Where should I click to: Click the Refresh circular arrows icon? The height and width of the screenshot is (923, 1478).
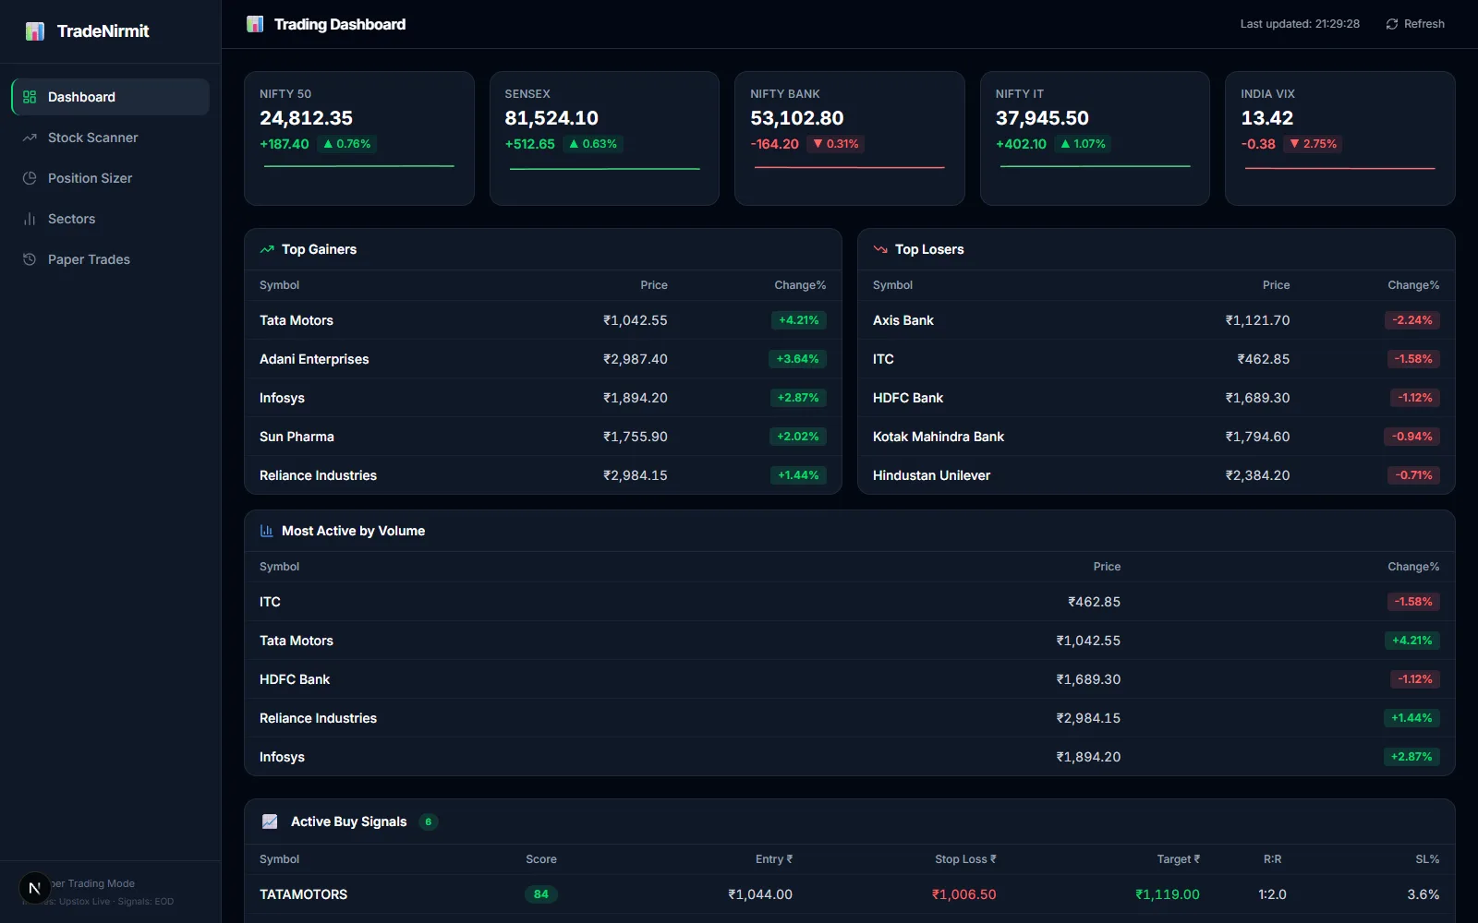[x=1392, y=24]
